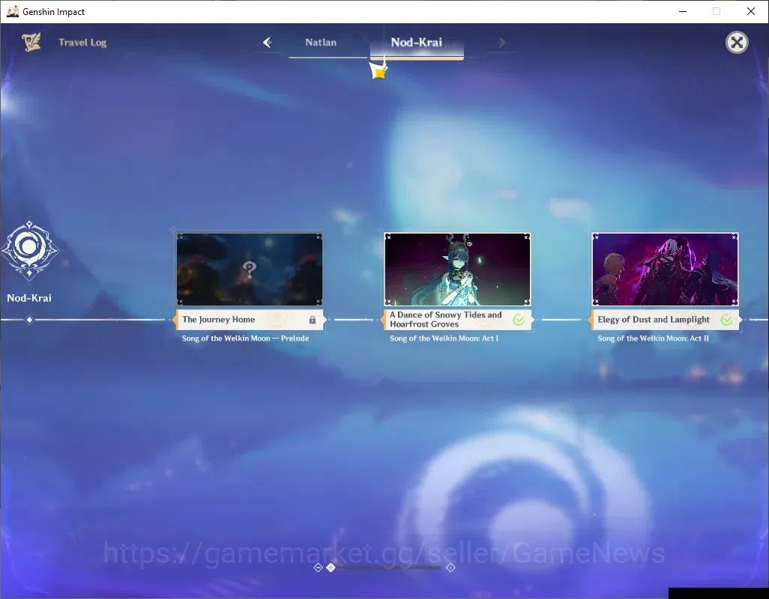The image size is (769, 599).
Task: Click the green checkmark on Elegy of Dust
Action: click(726, 320)
